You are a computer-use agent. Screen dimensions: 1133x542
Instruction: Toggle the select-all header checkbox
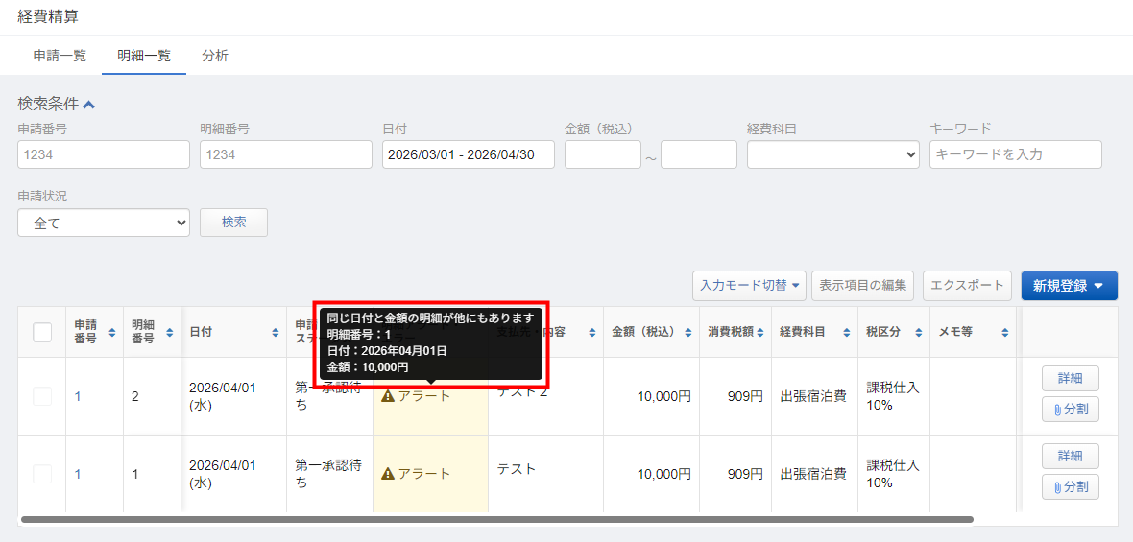42,332
